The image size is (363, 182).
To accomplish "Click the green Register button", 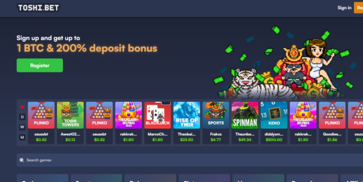I will click(40, 65).
